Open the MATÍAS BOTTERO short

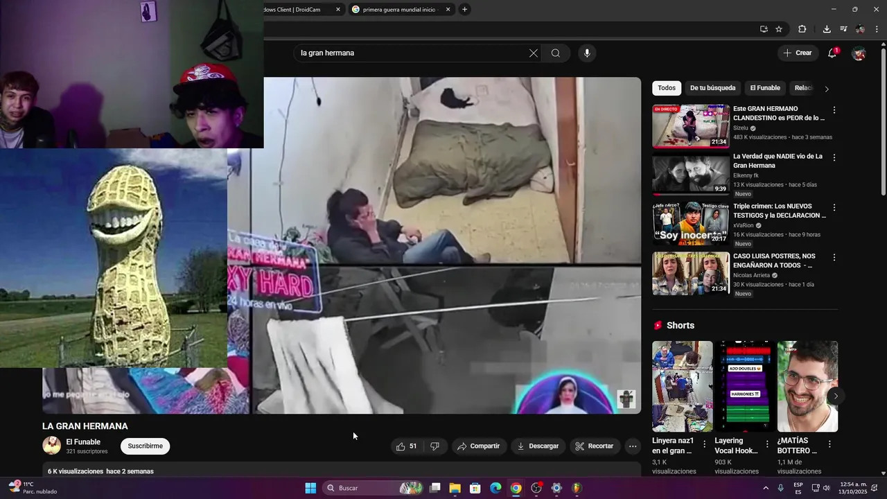807,386
